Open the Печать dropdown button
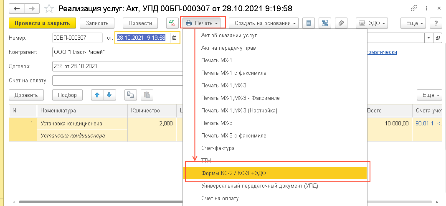The width and height of the screenshot is (446, 206). pos(203,23)
